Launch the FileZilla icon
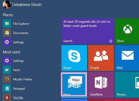Image resolution: width=139 pixels, height=101 pixels. tap(7, 97)
